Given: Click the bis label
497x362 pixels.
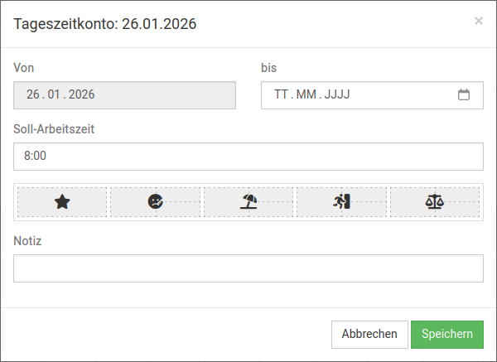Looking at the screenshot, I should [x=269, y=68].
